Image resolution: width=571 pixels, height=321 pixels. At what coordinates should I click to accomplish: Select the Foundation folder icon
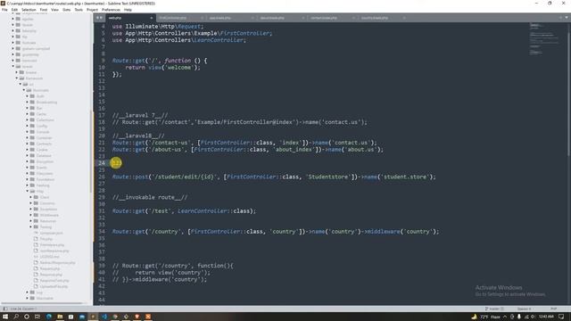(x=32, y=179)
